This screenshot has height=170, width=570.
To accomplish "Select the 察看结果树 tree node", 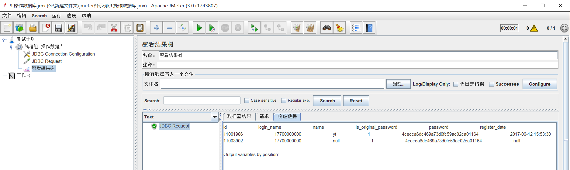I will tap(43, 68).
